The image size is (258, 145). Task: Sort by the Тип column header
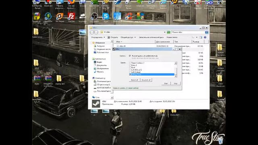(x=183, y=42)
